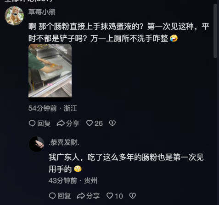Like .恭喜发财.'s reply with 10 likes
Viewport: 219px width, 205px height.
coord(110,196)
